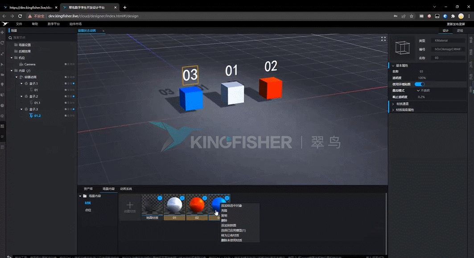Choose 克隆 from the context menu
The height and width of the screenshot is (258, 474).
coord(224,211)
